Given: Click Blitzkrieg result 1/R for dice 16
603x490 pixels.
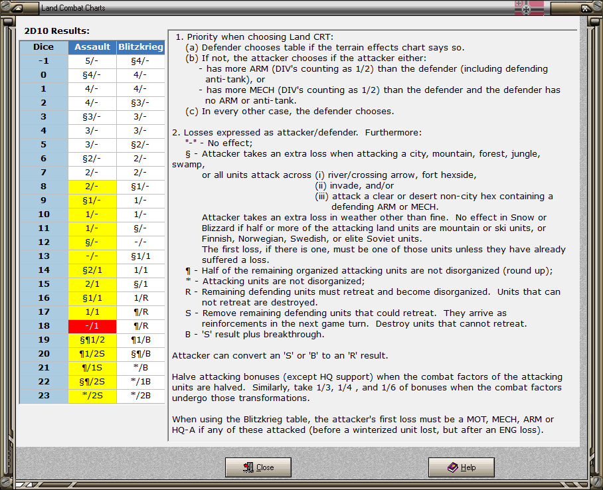Looking at the screenshot, I should tap(141, 298).
